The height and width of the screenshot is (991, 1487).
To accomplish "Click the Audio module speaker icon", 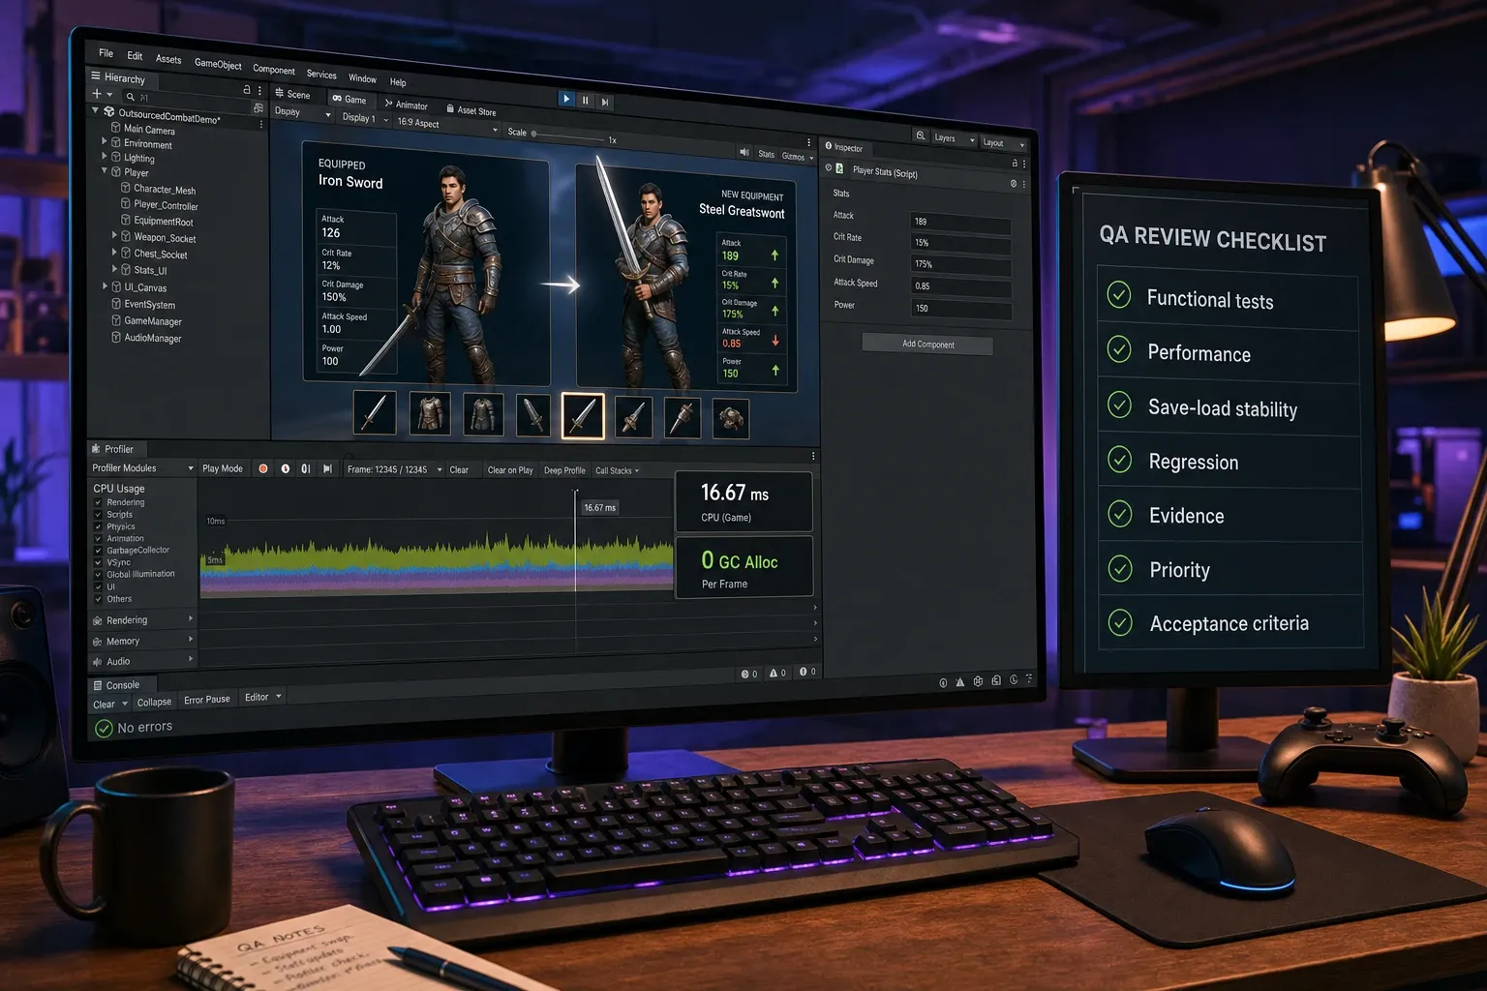I will pyautogui.click(x=97, y=662).
